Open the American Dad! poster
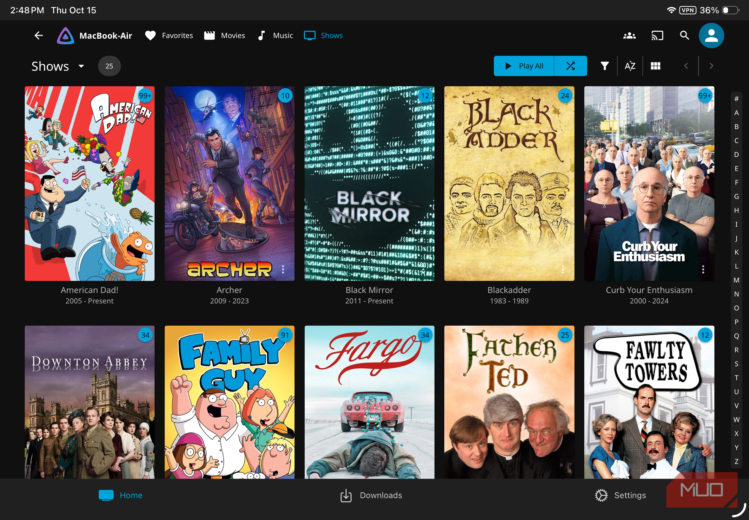The height and width of the screenshot is (520, 749). (x=90, y=184)
